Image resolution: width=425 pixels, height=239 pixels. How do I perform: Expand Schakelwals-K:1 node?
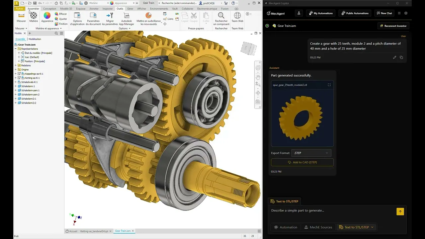point(16,82)
